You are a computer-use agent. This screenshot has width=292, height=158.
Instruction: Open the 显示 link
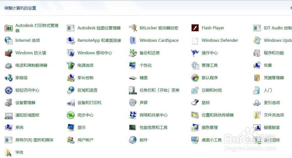81,128
